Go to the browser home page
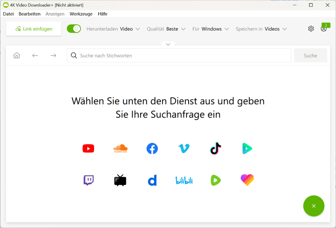Viewport: 336px width, 228px height. (x=17, y=55)
